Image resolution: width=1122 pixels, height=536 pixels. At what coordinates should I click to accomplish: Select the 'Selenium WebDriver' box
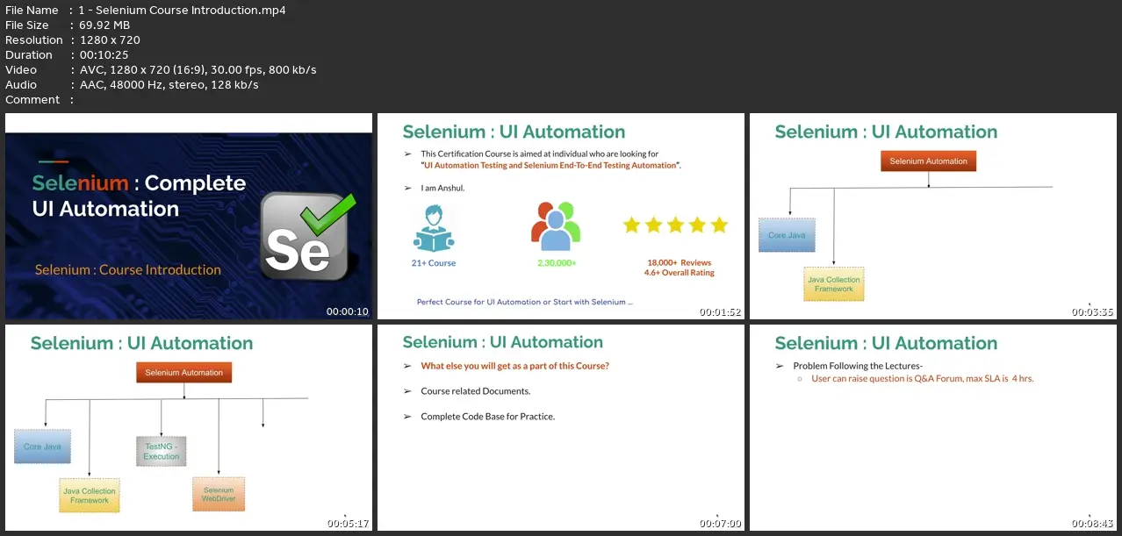click(219, 495)
